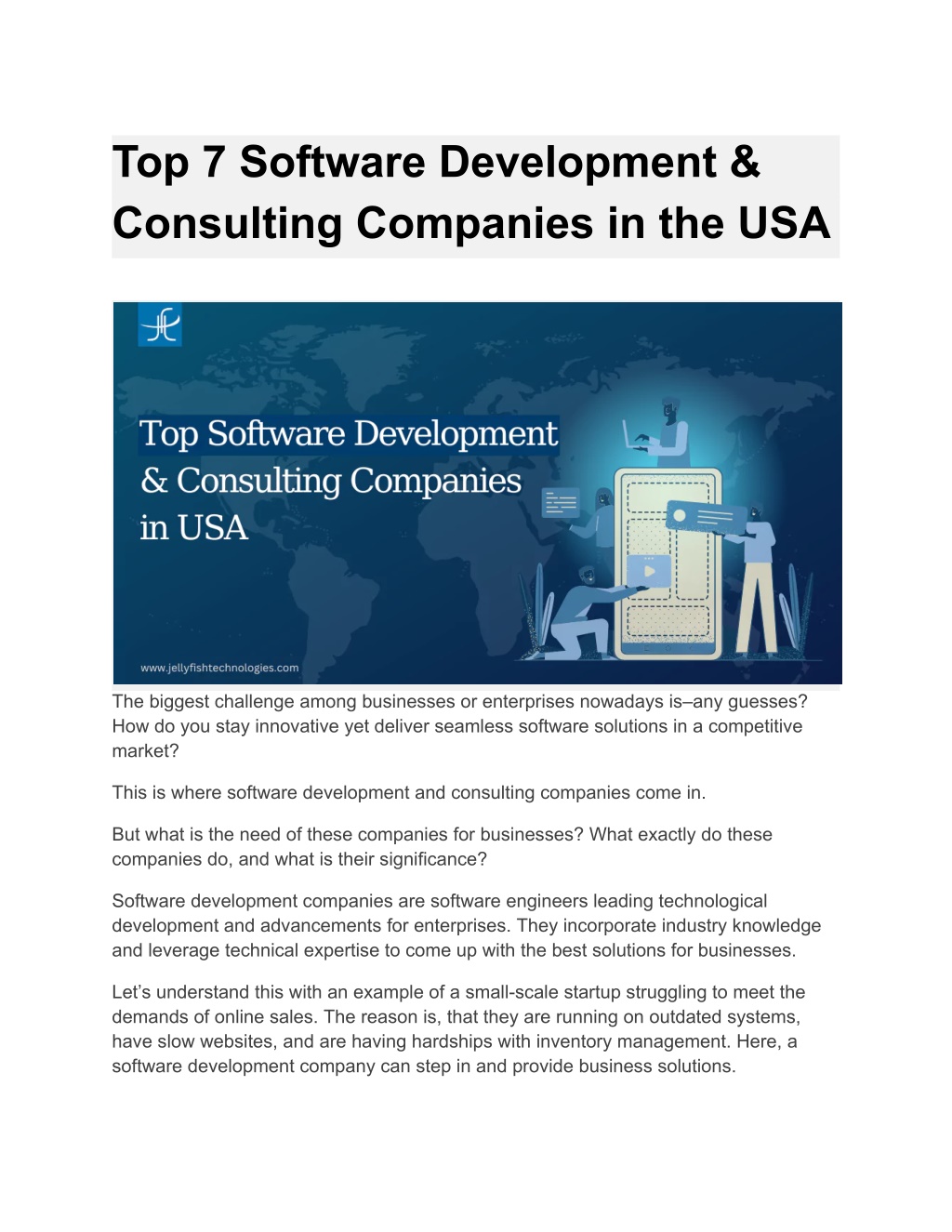Click the banner headline 'Top Software Development & Consulting Companies in USA'

point(349,480)
